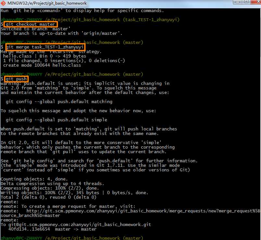Click 'To git@git.scm.ppmoney.com:zhanyuyi/git_basic_homework.git' line
Image resolution: width=261 pixels, height=240 pixels.
(76, 225)
